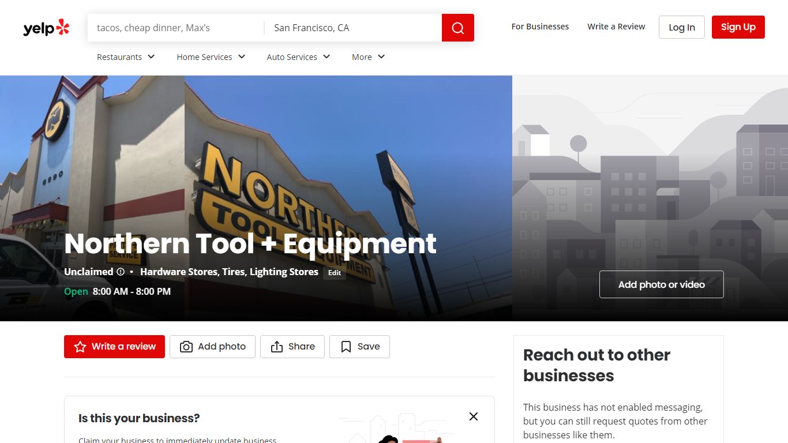The width and height of the screenshot is (788, 443).
Task: Expand the More dropdown
Action: pyautogui.click(x=368, y=57)
